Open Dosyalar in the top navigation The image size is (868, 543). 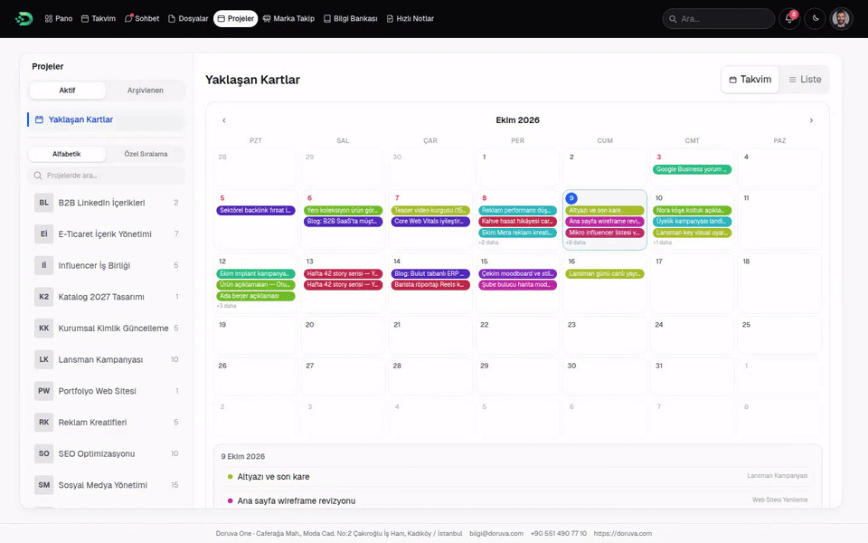(x=188, y=19)
